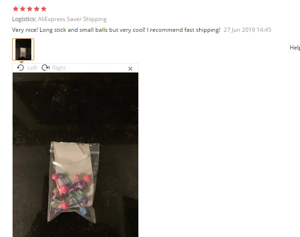Close the enlarged review photo viewer
The width and height of the screenshot is (300, 237).
click(130, 69)
